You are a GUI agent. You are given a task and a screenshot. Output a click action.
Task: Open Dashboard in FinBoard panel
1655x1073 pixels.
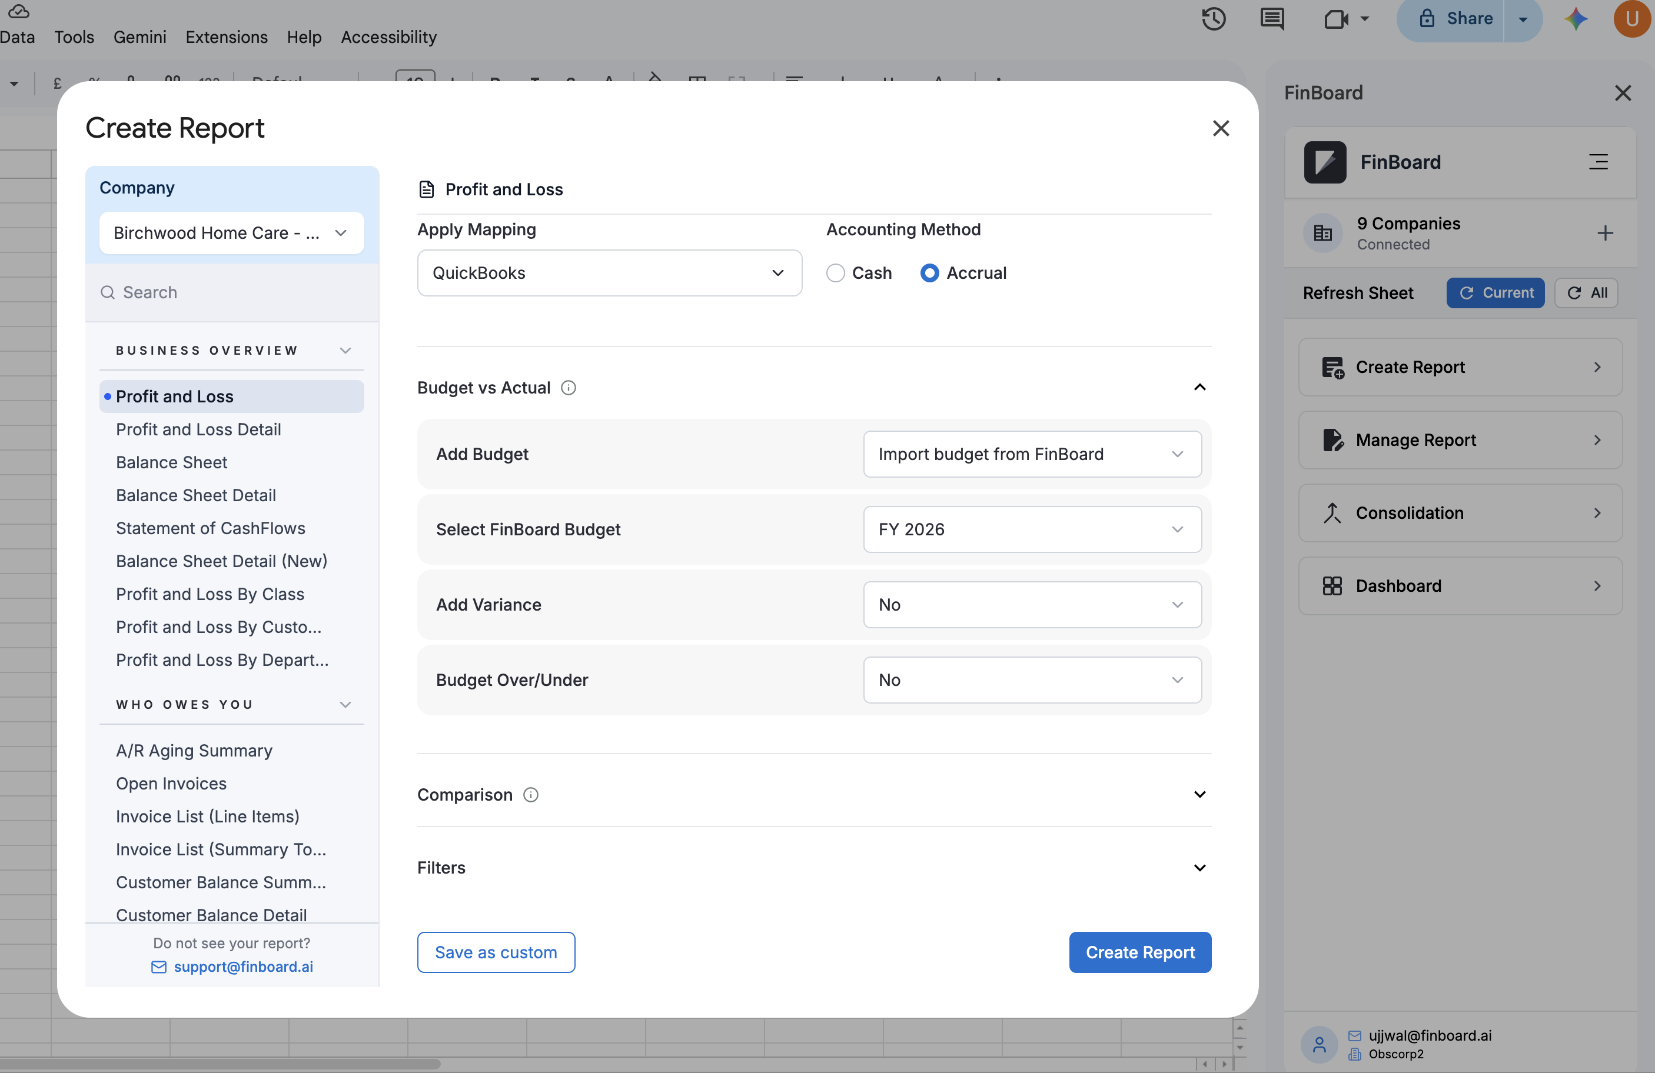(1460, 586)
